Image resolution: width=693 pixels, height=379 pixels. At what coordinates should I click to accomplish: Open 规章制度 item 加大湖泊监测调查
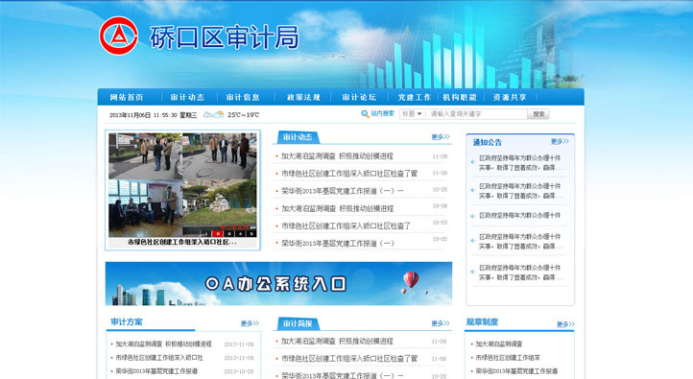499,343
